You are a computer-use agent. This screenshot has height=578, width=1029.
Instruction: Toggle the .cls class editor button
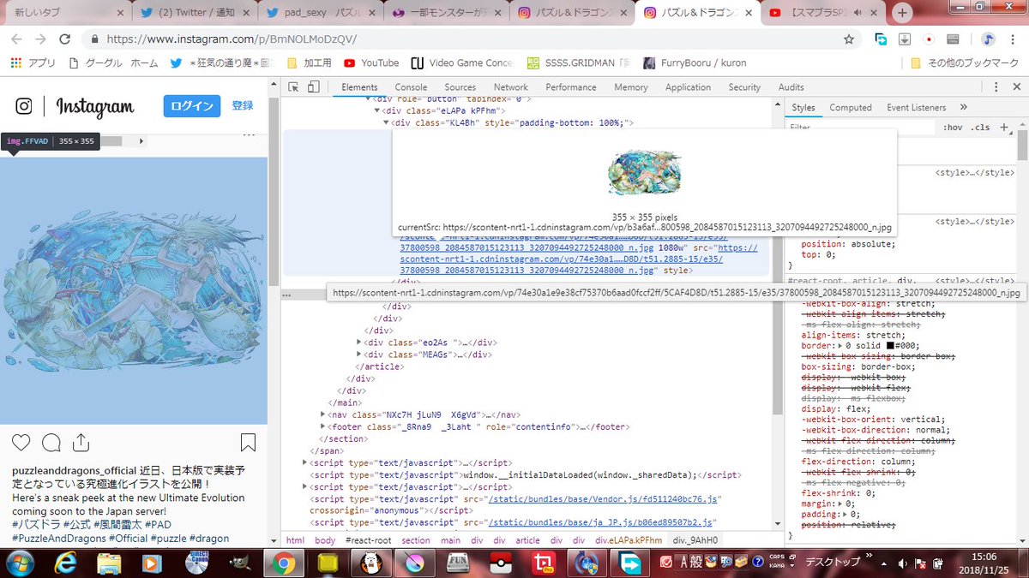click(980, 128)
